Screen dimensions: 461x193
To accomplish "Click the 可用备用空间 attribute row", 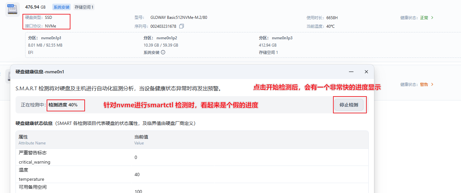I will (192, 188).
